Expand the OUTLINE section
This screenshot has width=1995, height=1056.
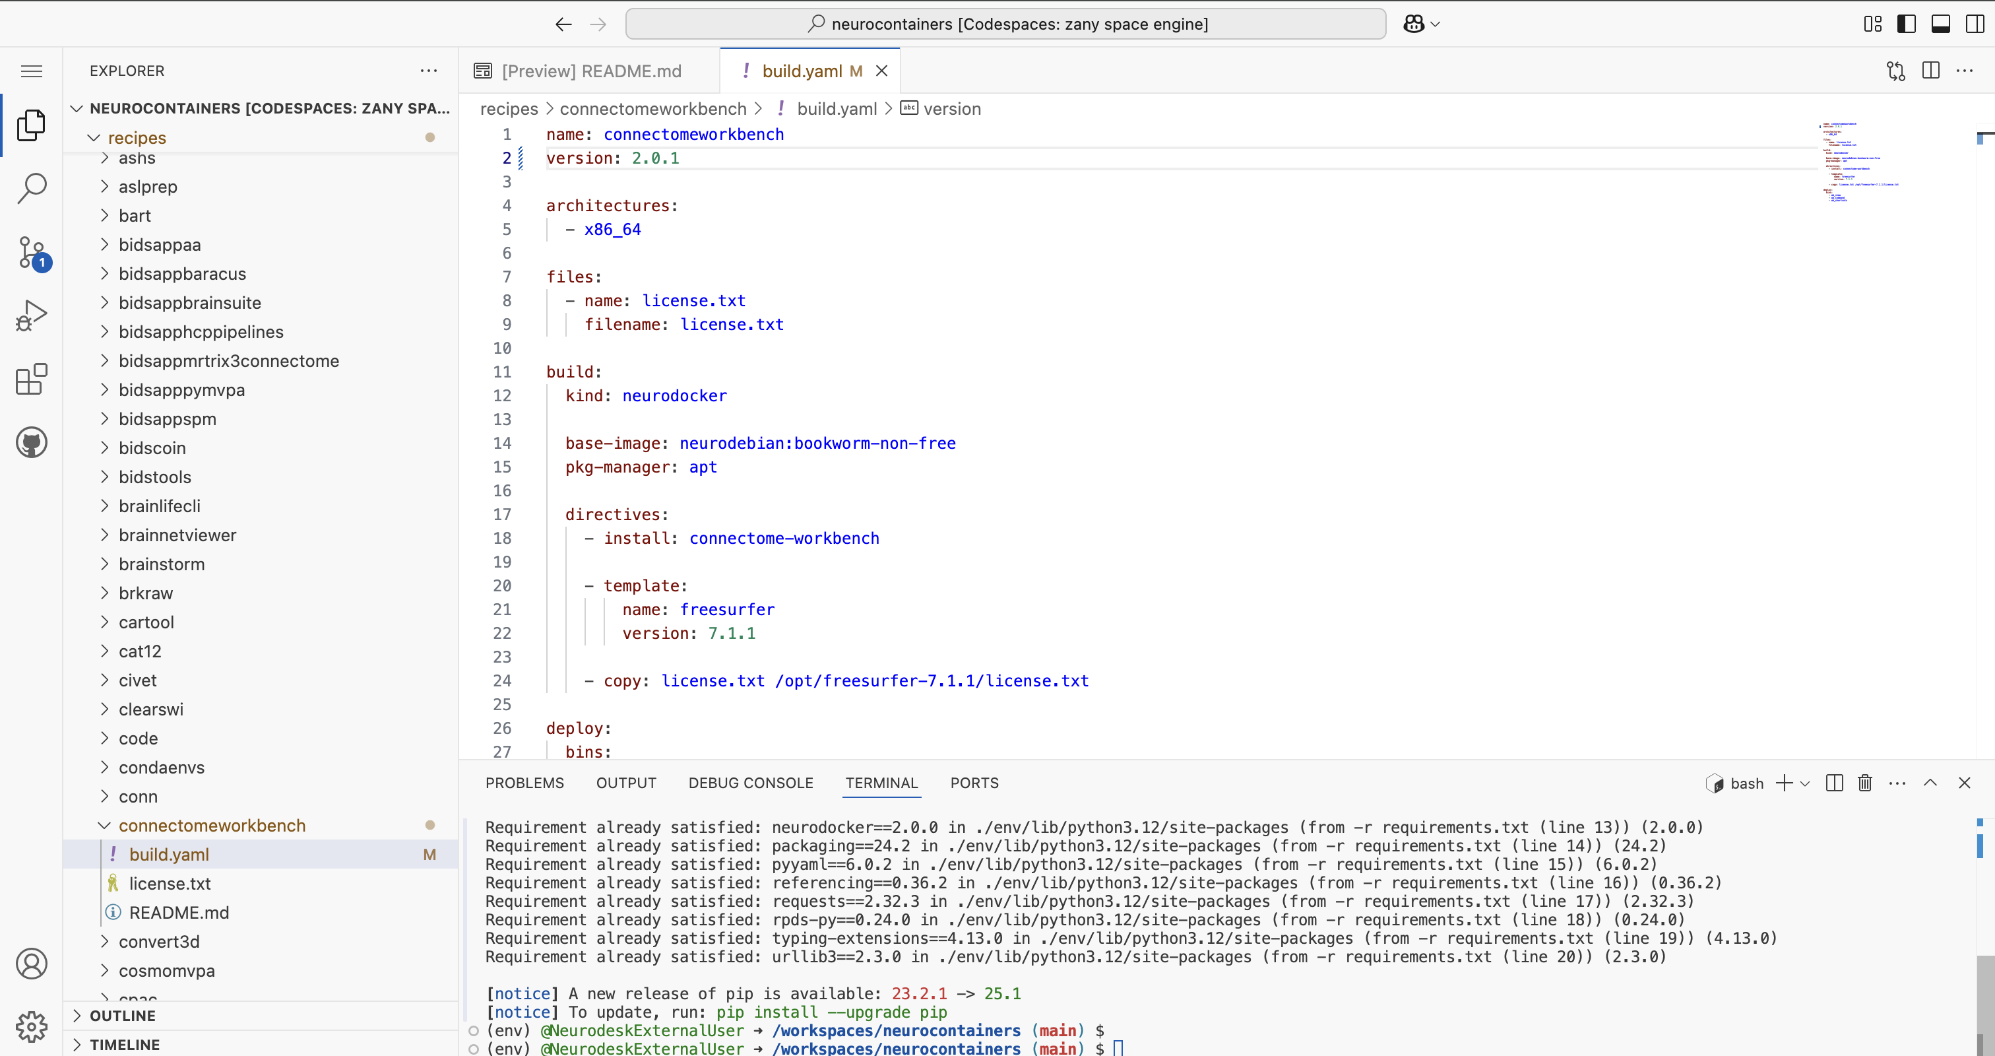pos(122,1016)
